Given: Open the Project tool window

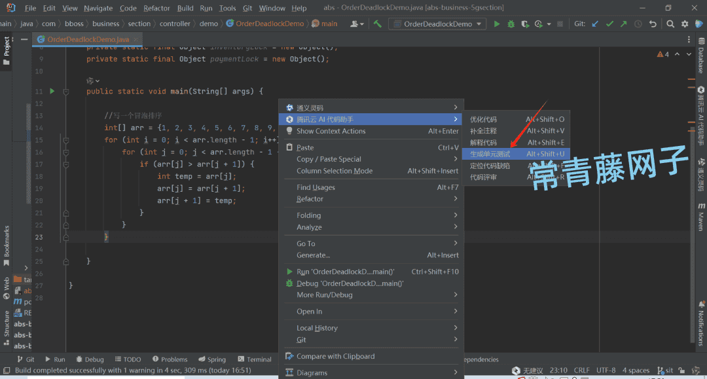Looking at the screenshot, I should 7,50.
